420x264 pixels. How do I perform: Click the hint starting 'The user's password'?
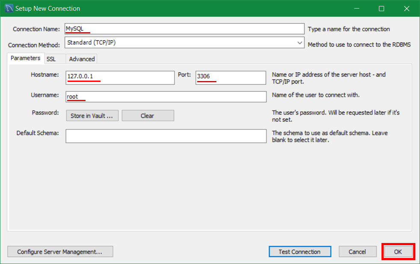(x=336, y=116)
